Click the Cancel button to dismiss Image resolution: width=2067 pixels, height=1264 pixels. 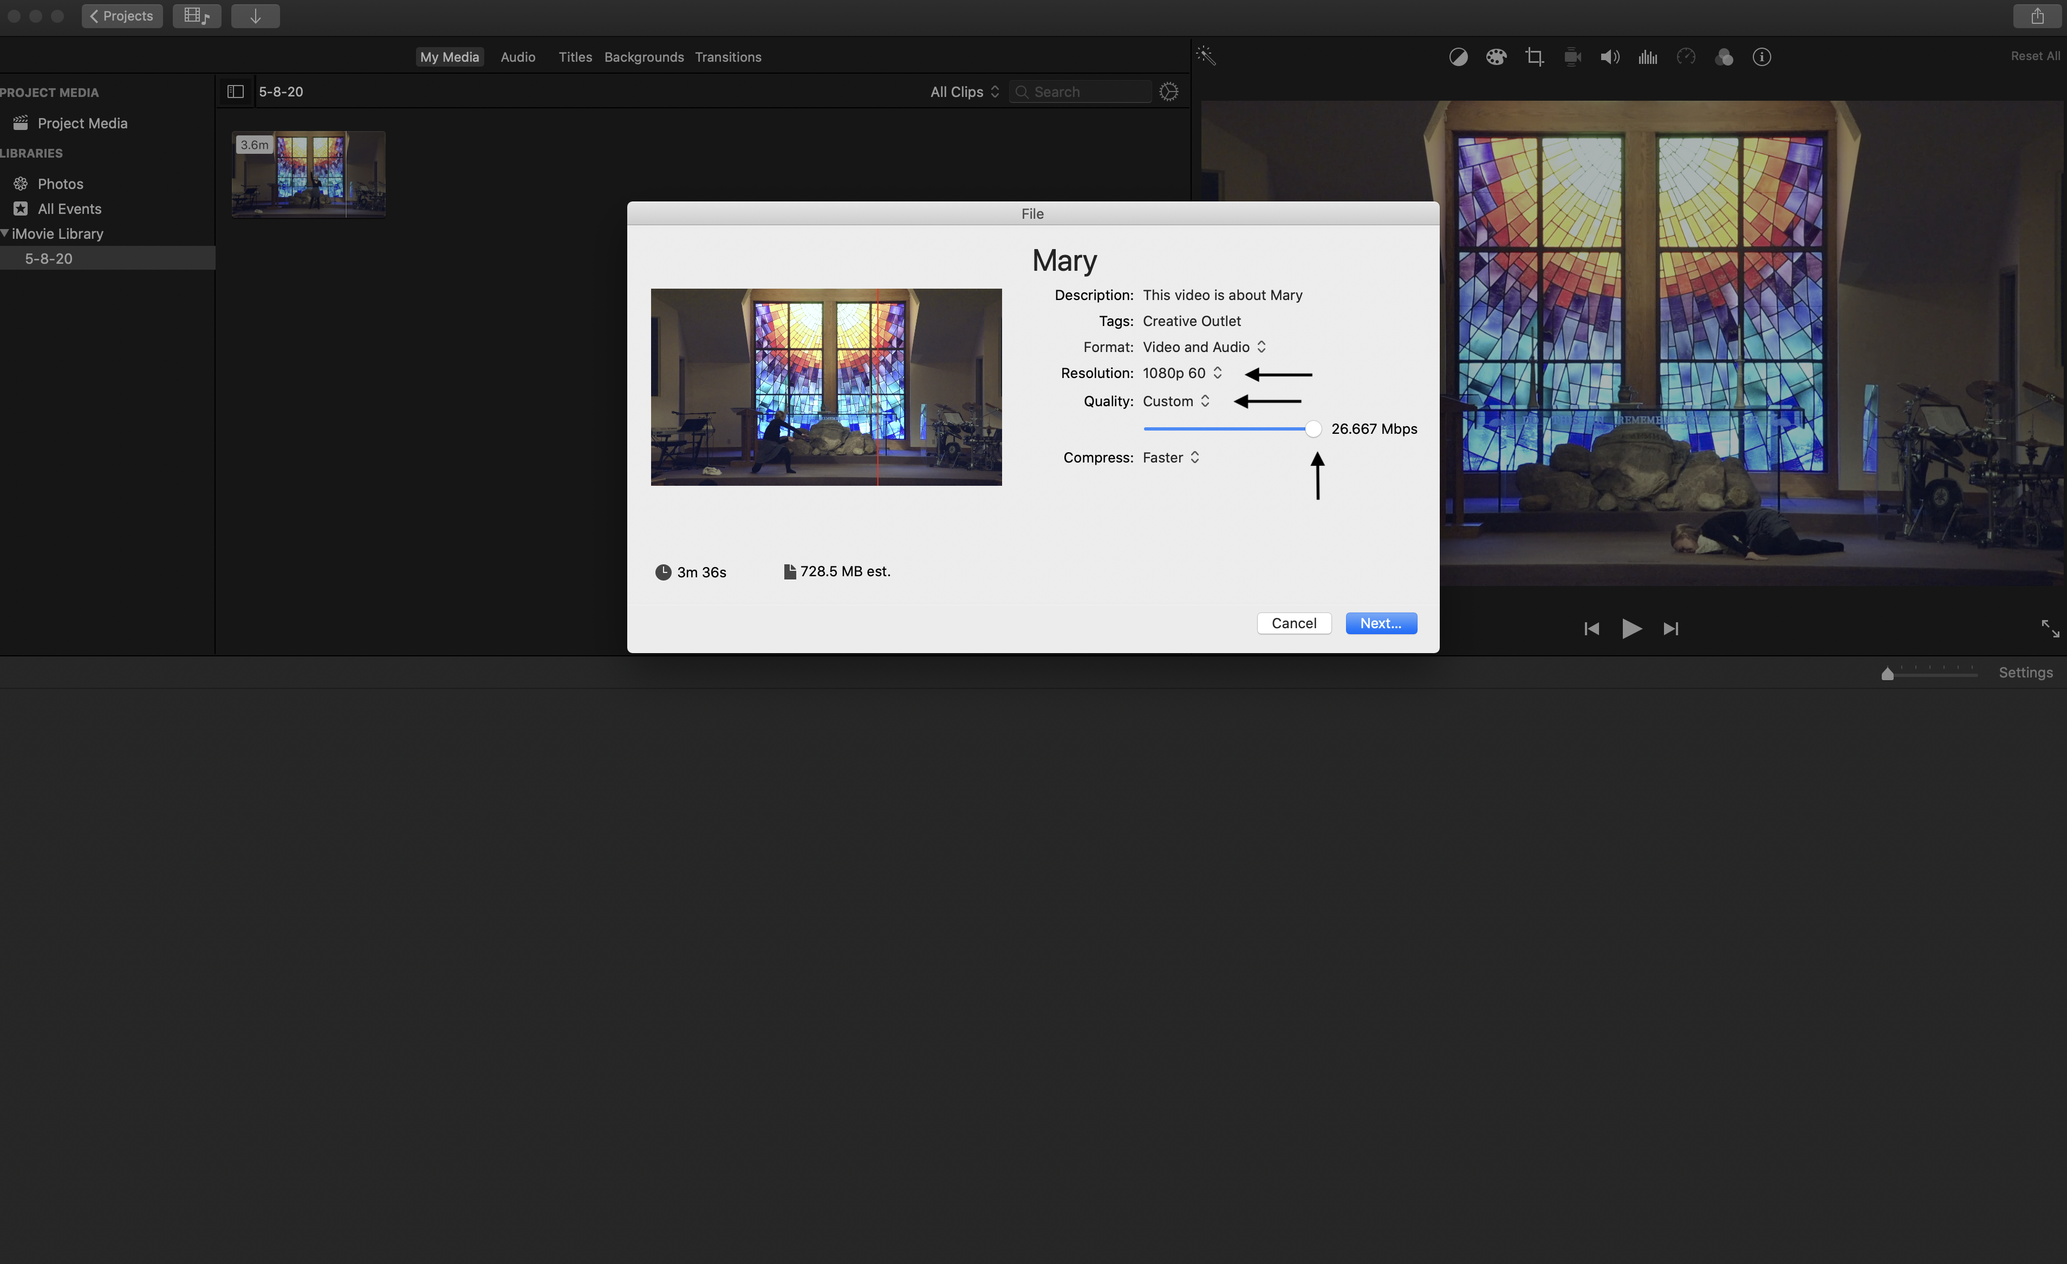tap(1293, 622)
